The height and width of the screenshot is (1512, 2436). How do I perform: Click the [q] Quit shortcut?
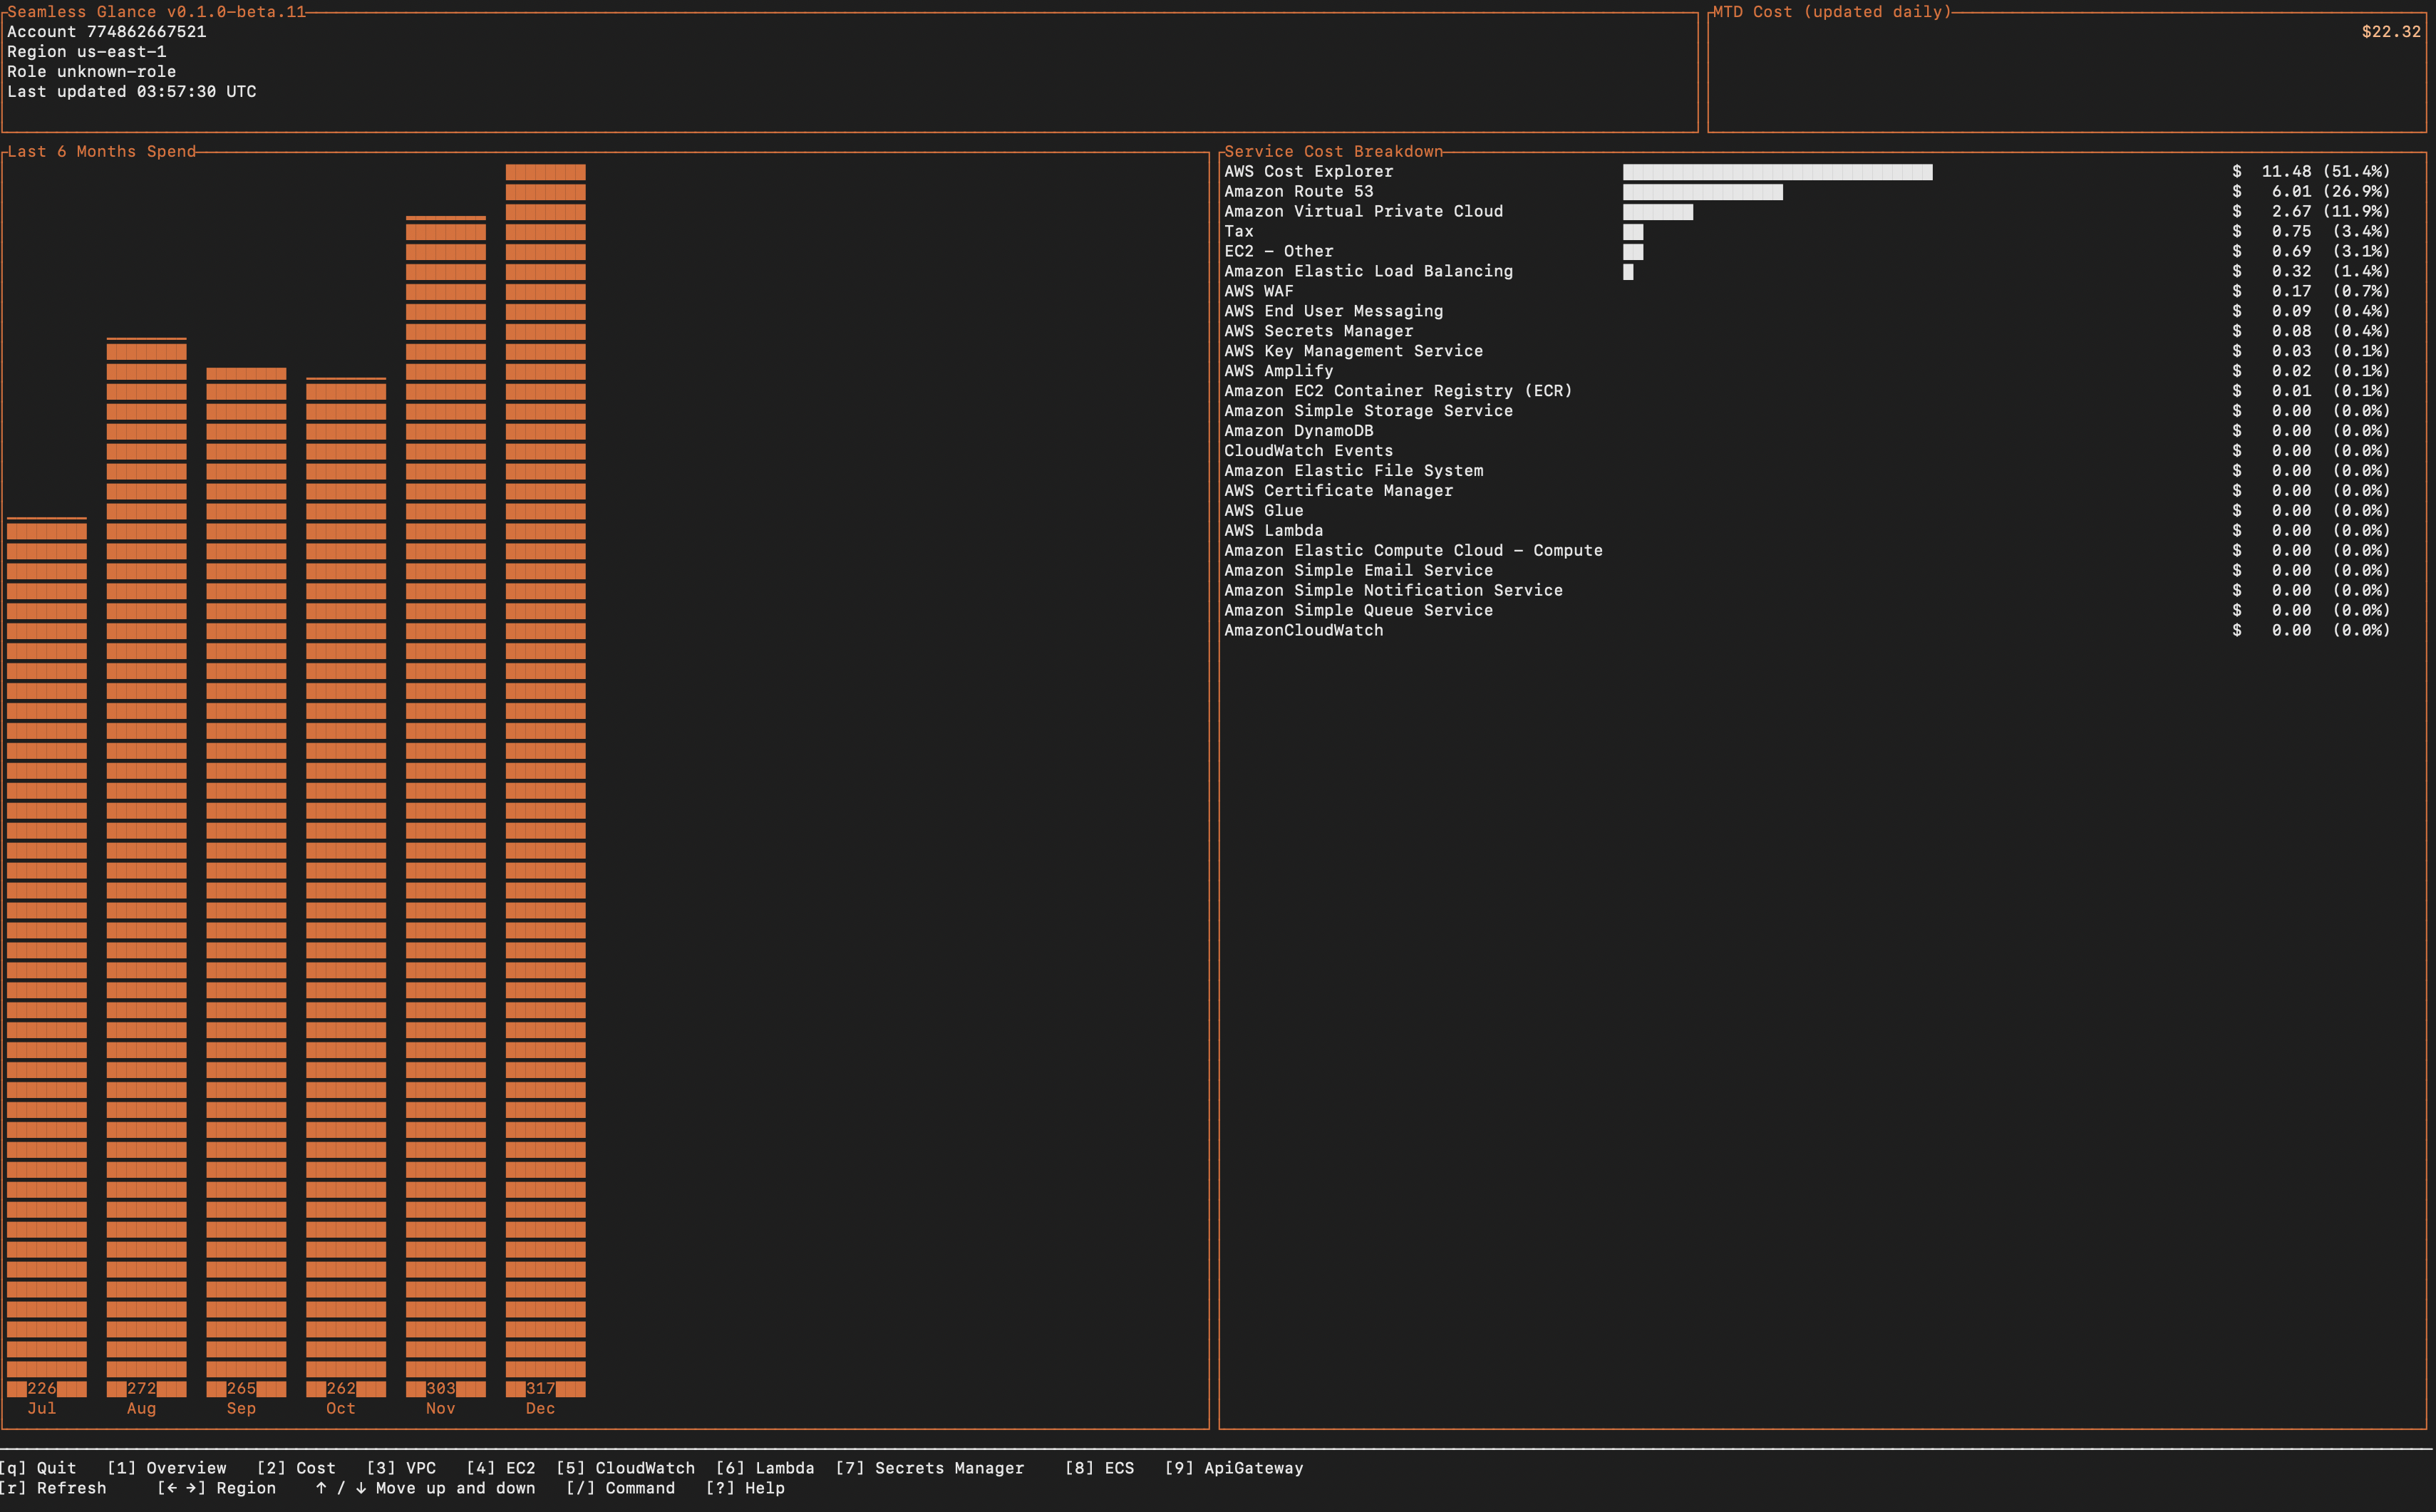[x=38, y=1468]
